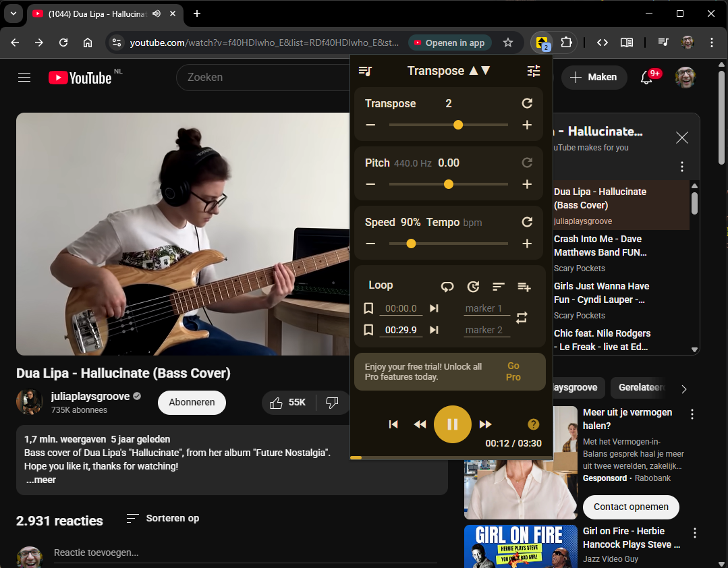Open the YouTube hamburger guide menu
This screenshot has height=568, width=728.
(24, 78)
